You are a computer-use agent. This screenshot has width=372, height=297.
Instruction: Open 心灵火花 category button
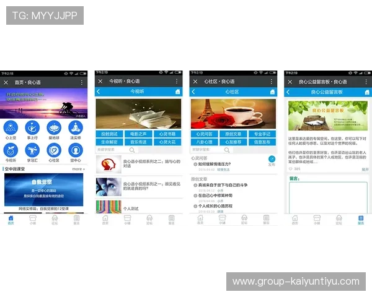[x=167, y=142]
